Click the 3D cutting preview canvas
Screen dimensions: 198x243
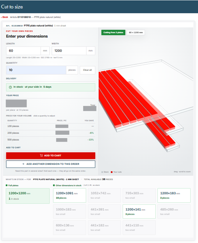pyautogui.click(x=146, y=102)
